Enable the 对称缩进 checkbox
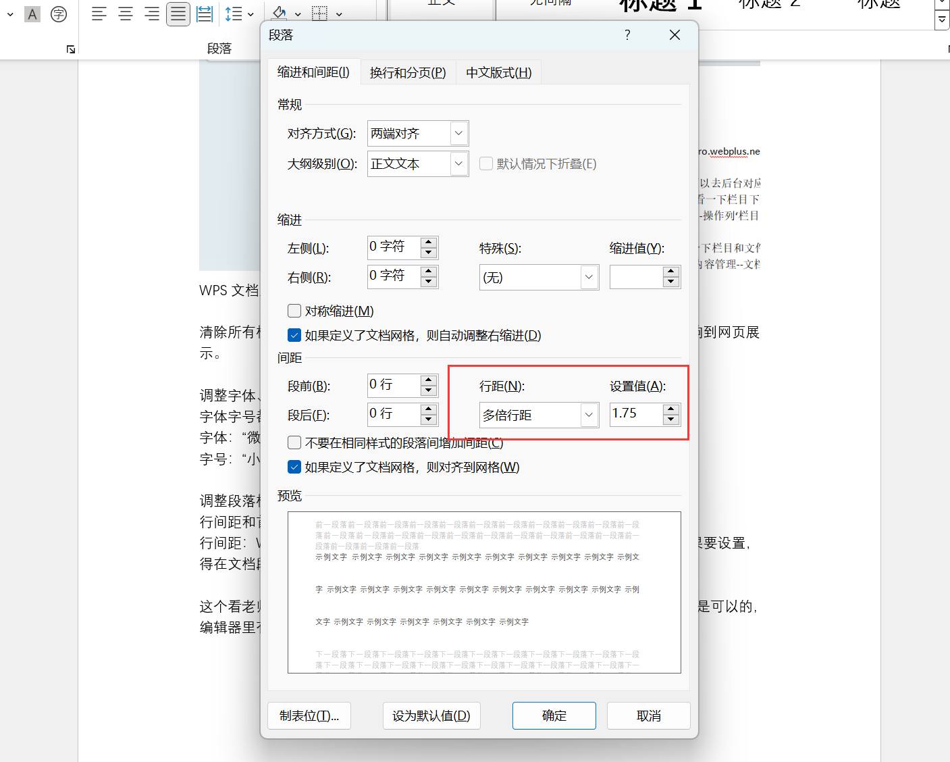Screen dimensions: 950x762 [294, 311]
